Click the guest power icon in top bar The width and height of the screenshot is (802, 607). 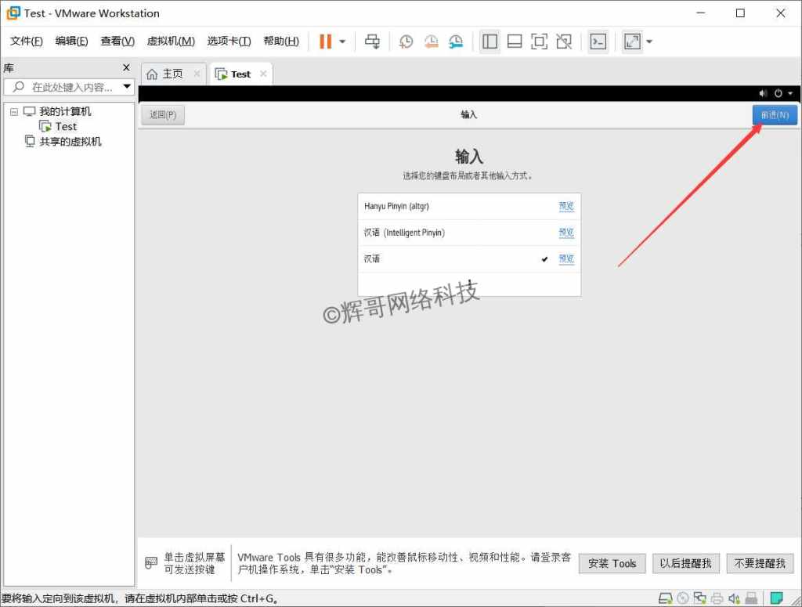(x=778, y=93)
